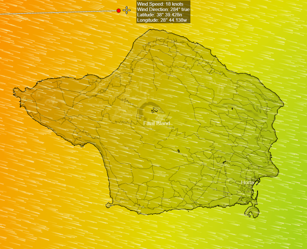Viewport: 307px width, 249px height.
Task: Click the Wind Direction 284° true reading
Action: click(163, 9)
